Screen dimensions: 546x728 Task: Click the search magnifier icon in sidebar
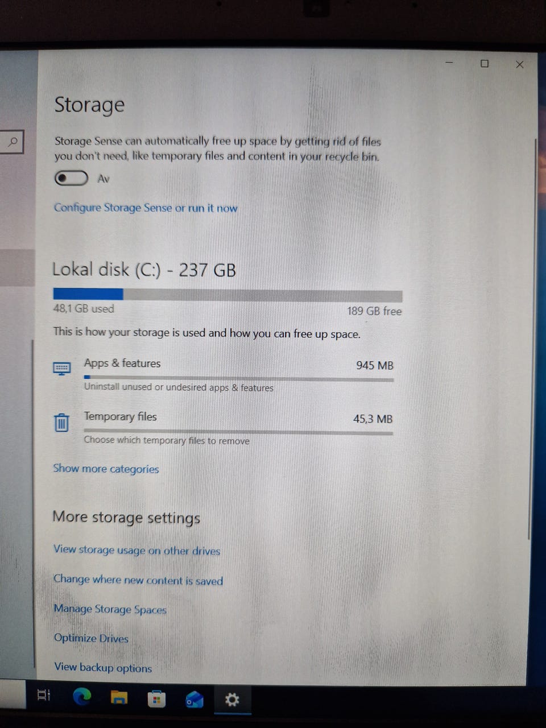pyautogui.click(x=12, y=142)
